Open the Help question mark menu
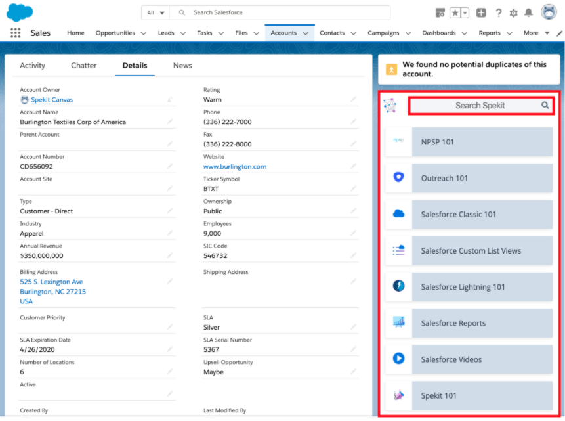Image resolution: width=565 pixels, height=421 pixels. pos(500,12)
